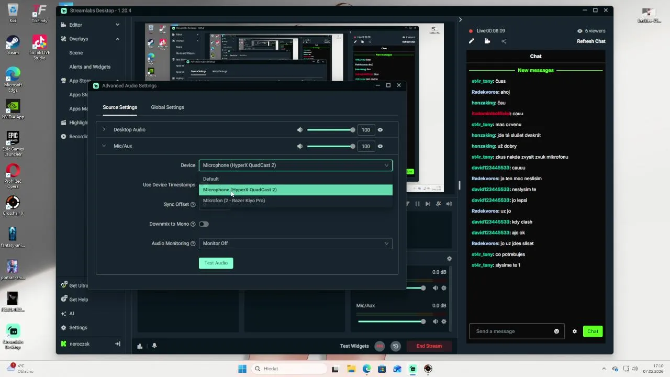Open Microsoft Store from the taskbar
This screenshot has height=377, width=670.
click(x=382, y=369)
